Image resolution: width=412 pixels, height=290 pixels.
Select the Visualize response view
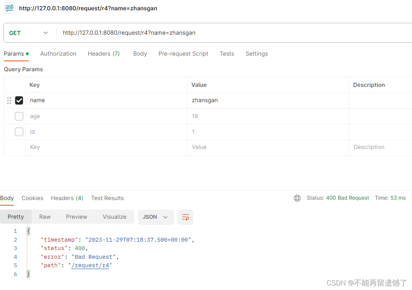click(x=114, y=217)
